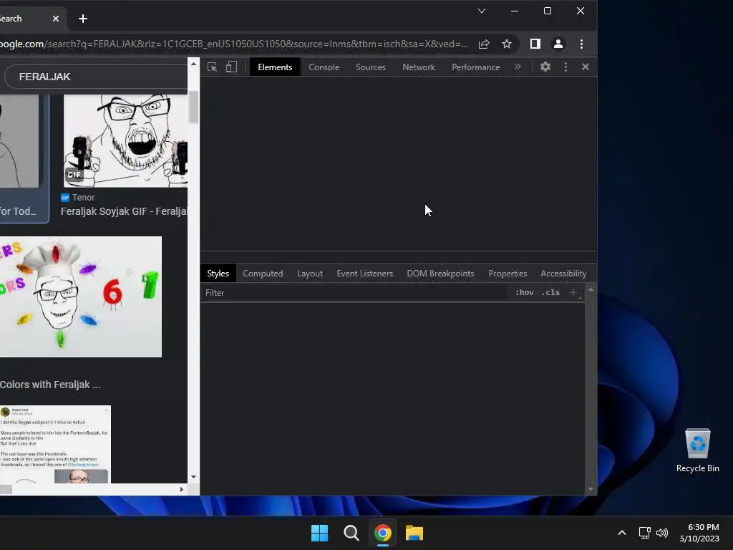733x550 pixels.
Task: Show hidden system tray icons
Action: coord(622,533)
